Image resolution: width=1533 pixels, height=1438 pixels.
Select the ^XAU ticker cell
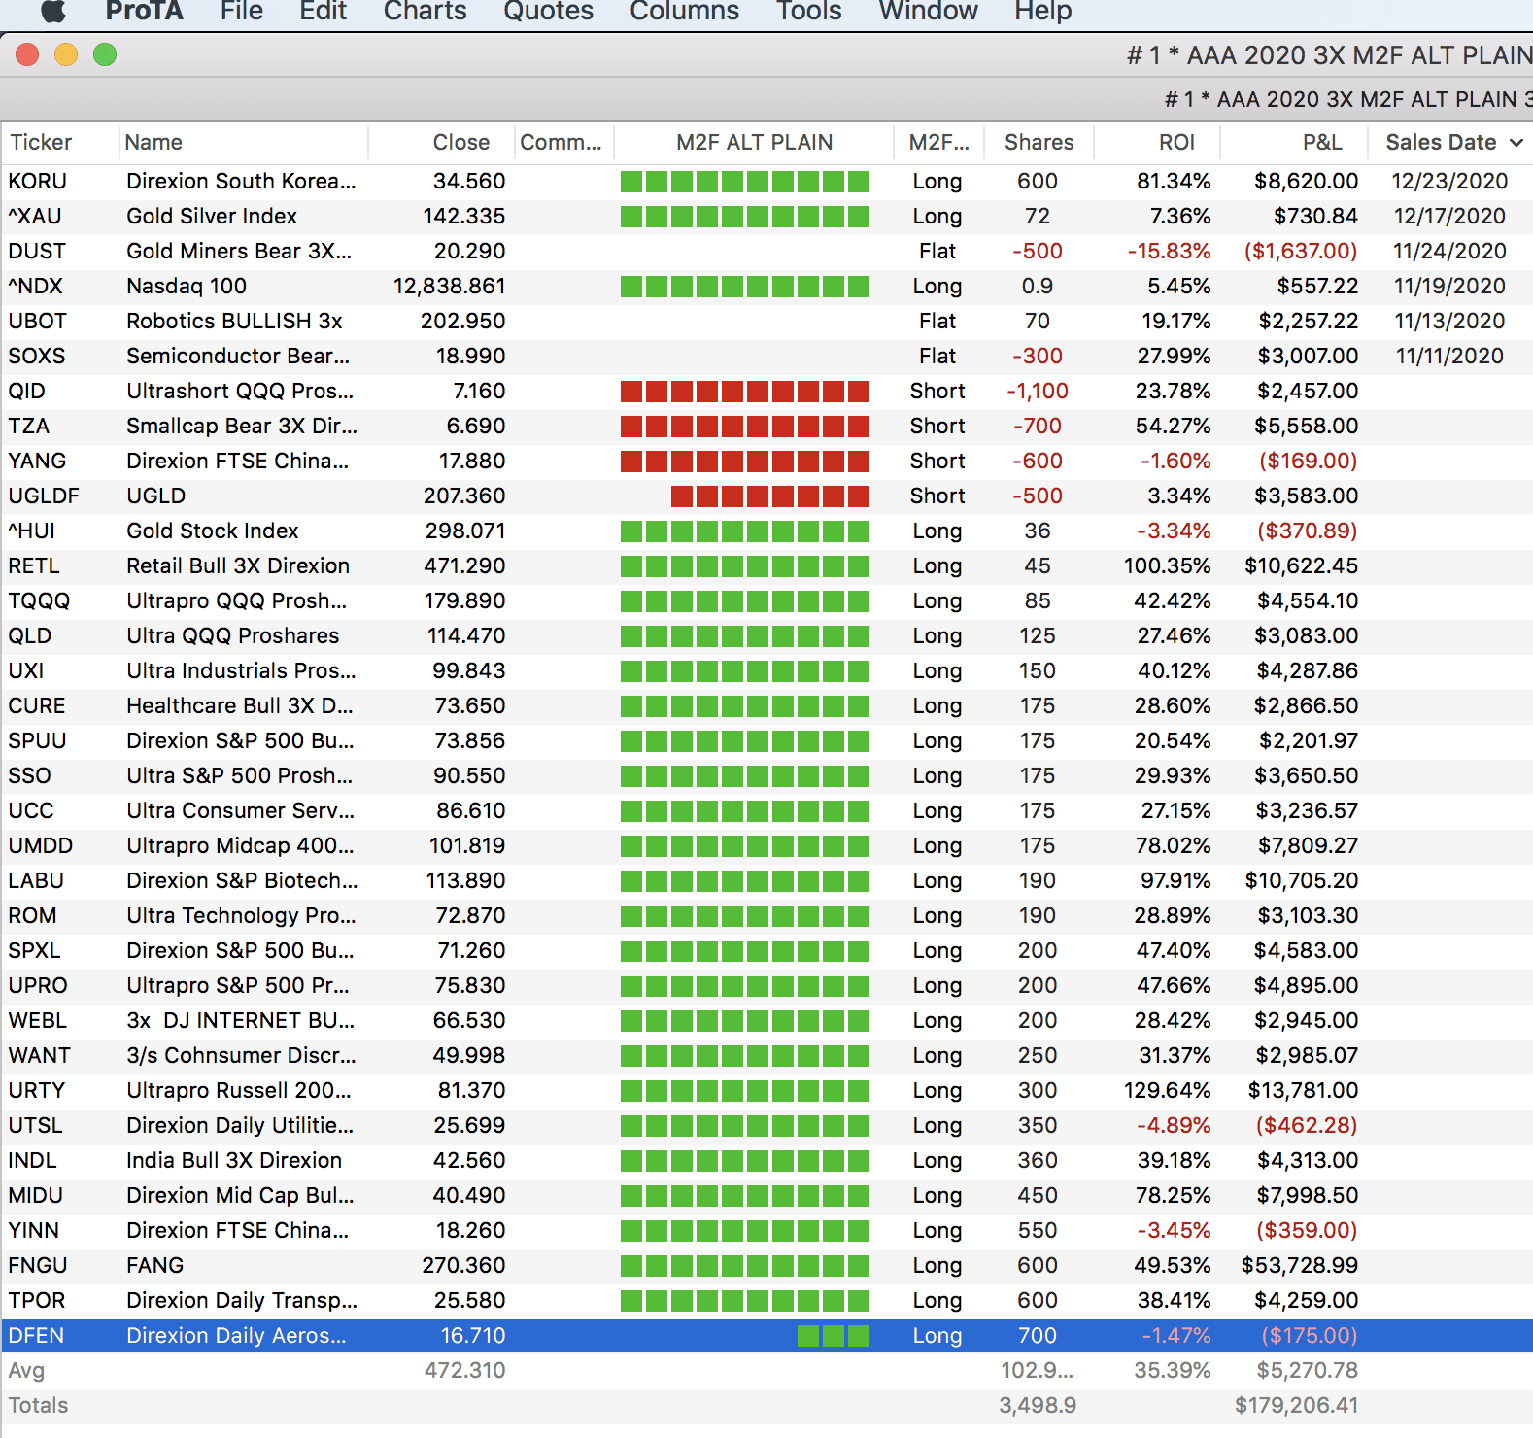point(35,216)
